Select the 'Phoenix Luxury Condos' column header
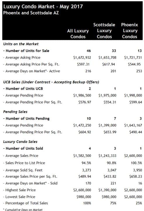 point(130,31)
